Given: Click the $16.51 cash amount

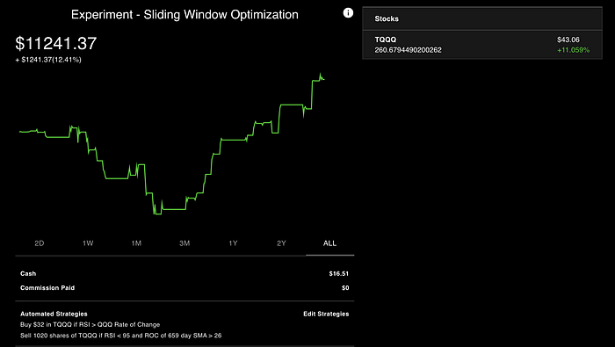Looking at the screenshot, I should tap(339, 274).
